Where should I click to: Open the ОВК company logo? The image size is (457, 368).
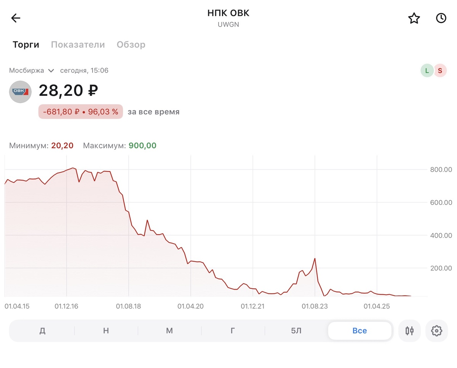[x=20, y=92]
